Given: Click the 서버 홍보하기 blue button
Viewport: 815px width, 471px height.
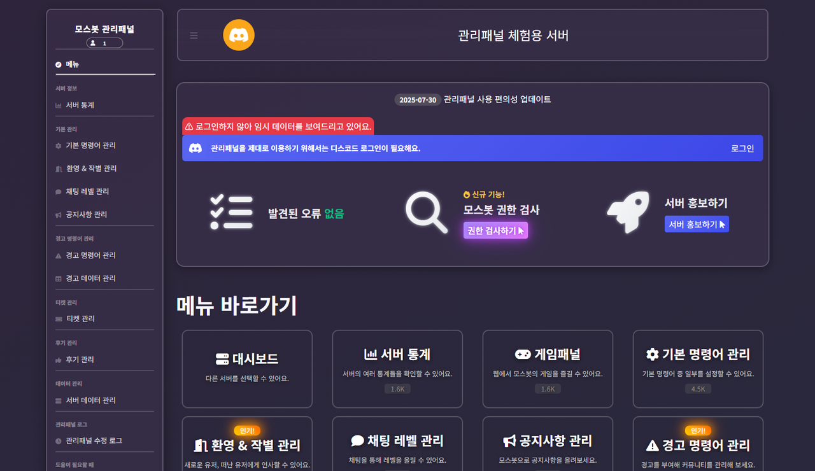Looking at the screenshot, I should (697, 224).
